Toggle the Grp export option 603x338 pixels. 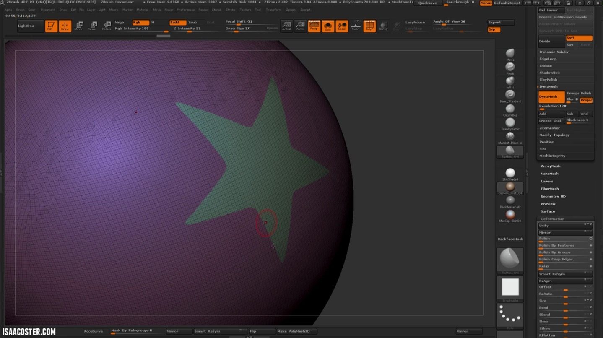[x=494, y=30]
